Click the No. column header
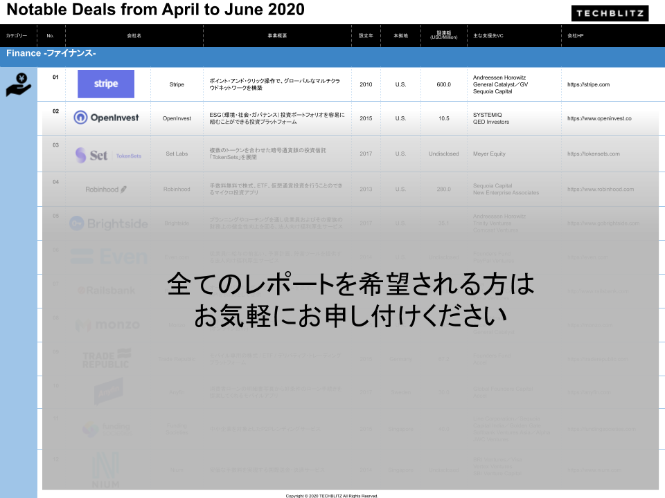The width and height of the screenshot is (665, 498). click(50, 35)
